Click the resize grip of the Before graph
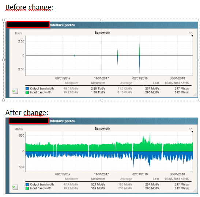Screen dimensions: 200x197 195,94
